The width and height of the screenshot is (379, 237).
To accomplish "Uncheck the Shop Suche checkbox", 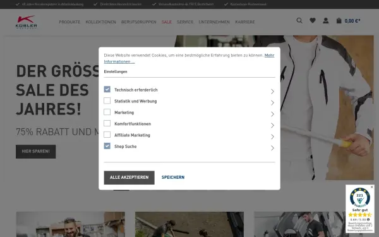I will [x=107, y=146].
